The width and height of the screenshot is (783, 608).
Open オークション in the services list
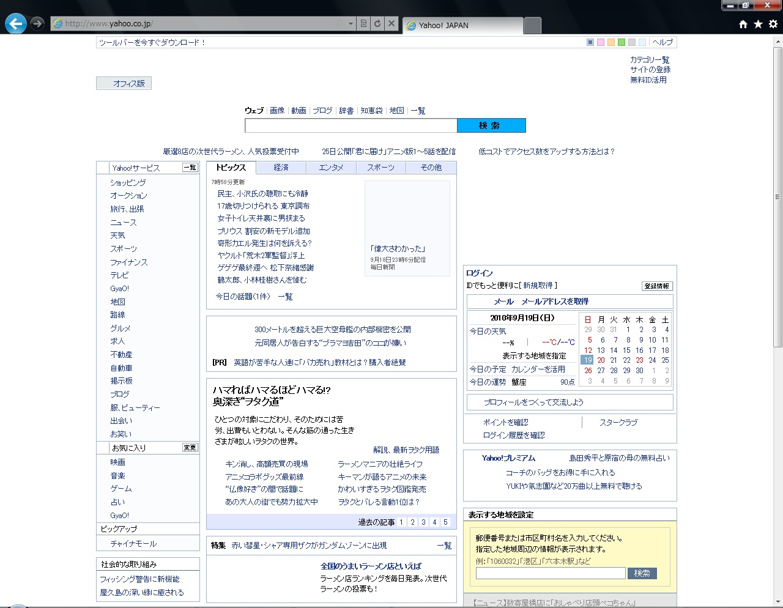coord(128,196)
